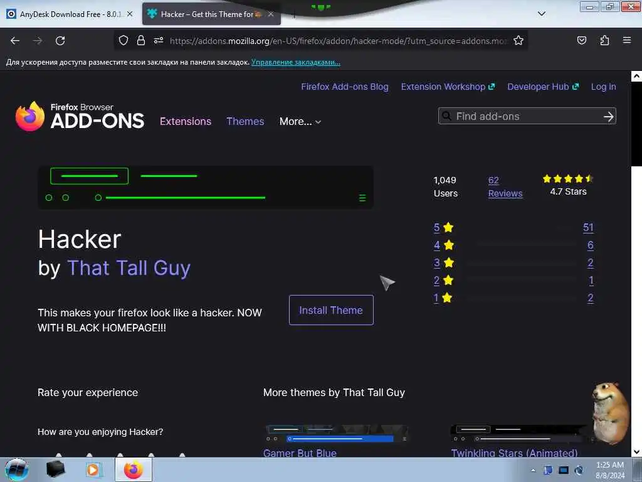Click the page scrollbar down arrow

click(636, 452)
